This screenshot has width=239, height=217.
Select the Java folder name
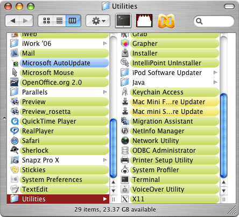pos(138,83)
